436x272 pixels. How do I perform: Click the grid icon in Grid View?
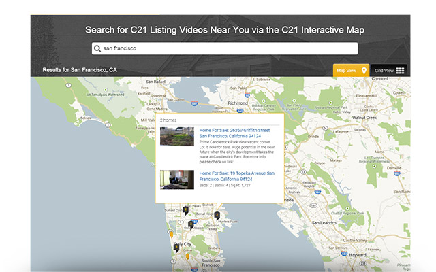pos(400,71)
